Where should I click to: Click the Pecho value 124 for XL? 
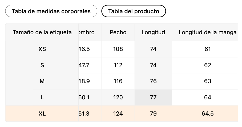coord(118,114)
